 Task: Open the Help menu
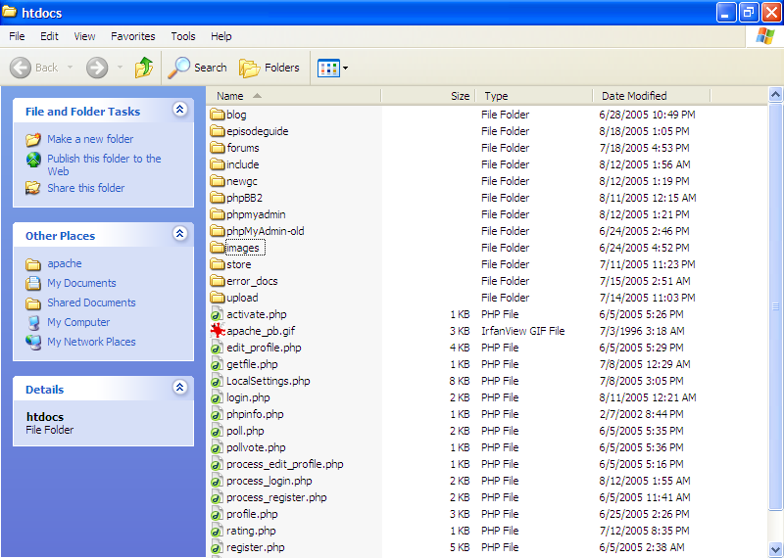[x=221, y=36]
